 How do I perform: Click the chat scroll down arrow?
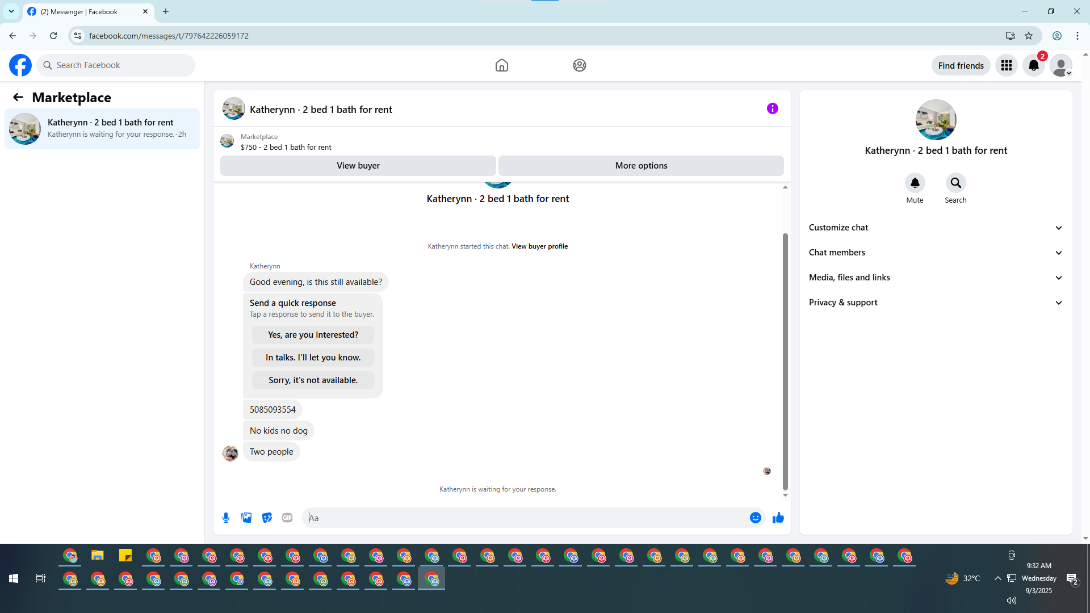(x=785, y=496)
